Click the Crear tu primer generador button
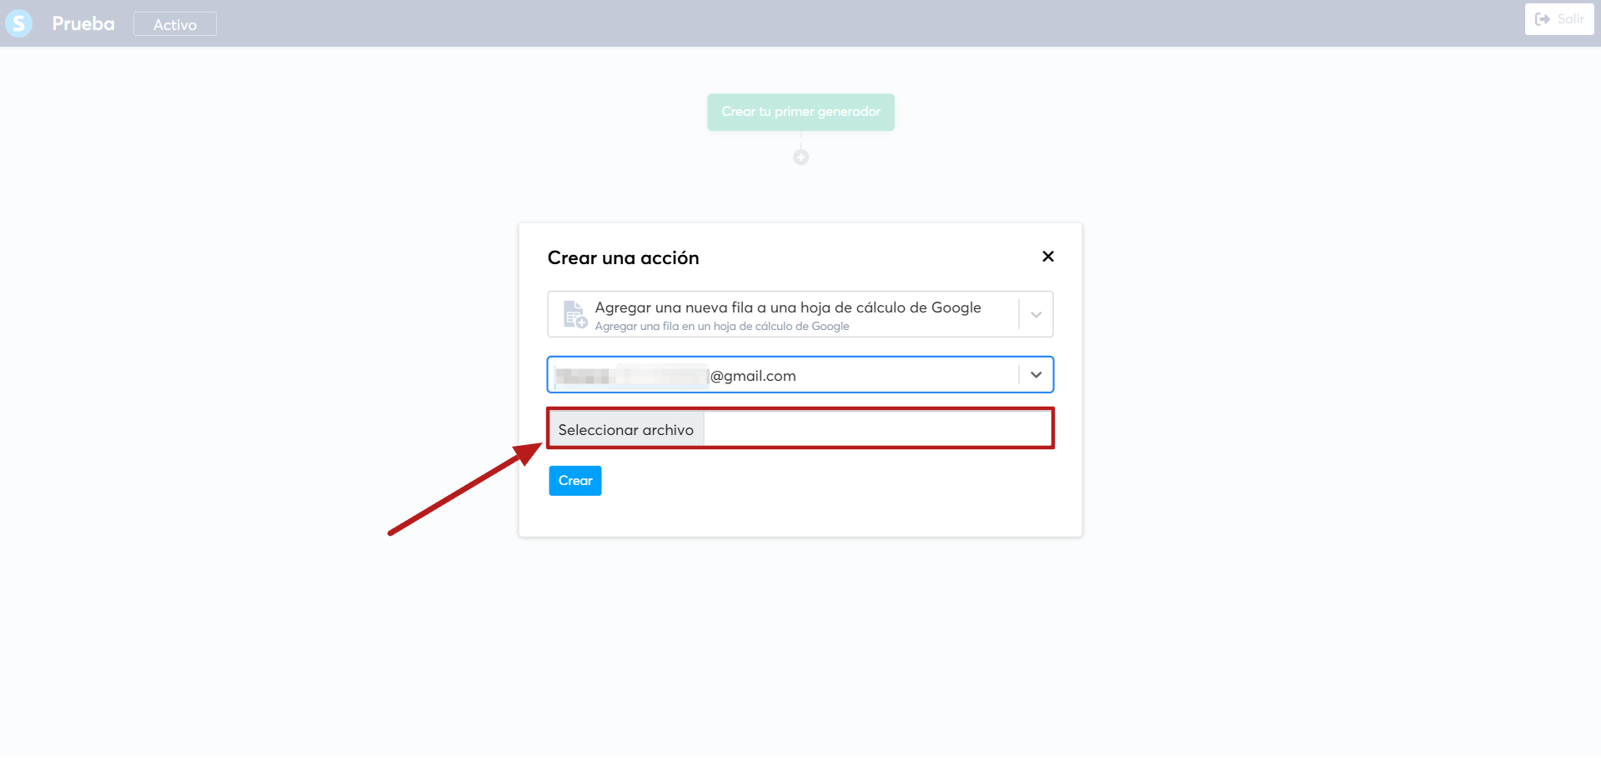1601x760 pixels. (800, 112)
